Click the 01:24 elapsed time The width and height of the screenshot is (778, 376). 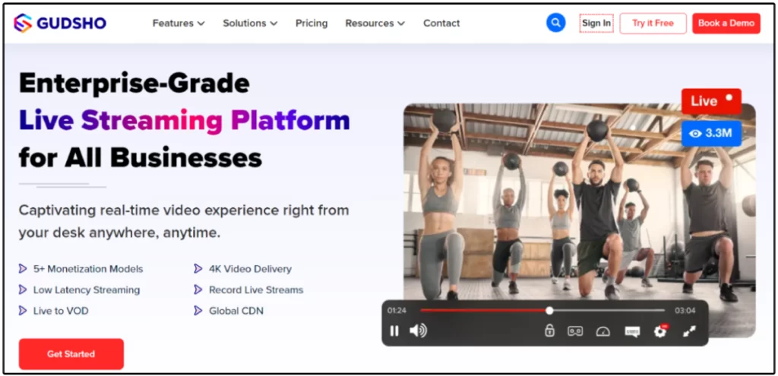pyautogui.click(x=397, y=311)
